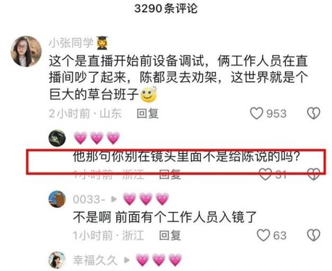Image resolution: width=332 pixels, height=271 pixels.
Task: Select the 3290条评论 header
Action: pos(166,9)
